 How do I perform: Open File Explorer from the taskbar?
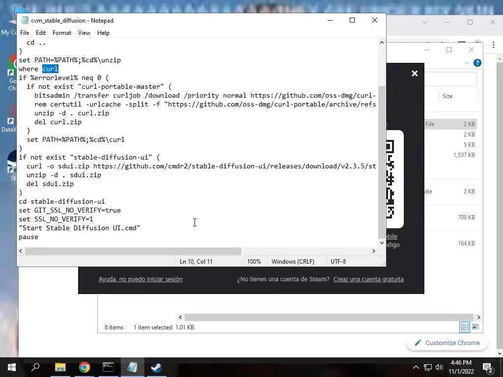(x=60, y=367)
